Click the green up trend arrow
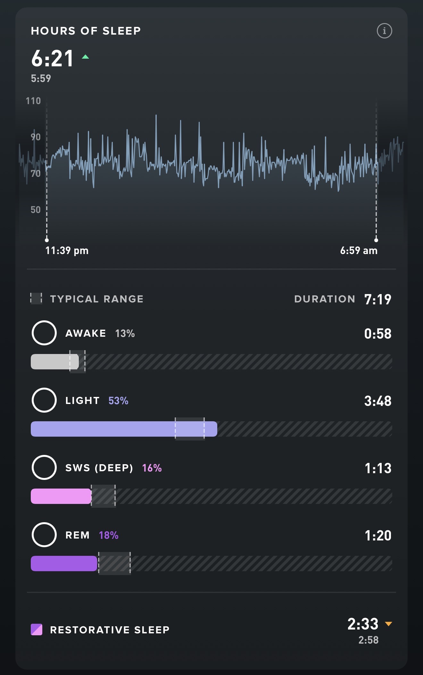 point(85,57)
